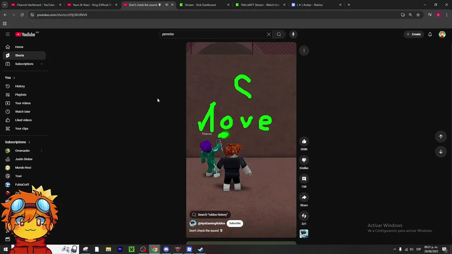
Task: Select Shorts in sidebar
Action: tap(24, 55)
